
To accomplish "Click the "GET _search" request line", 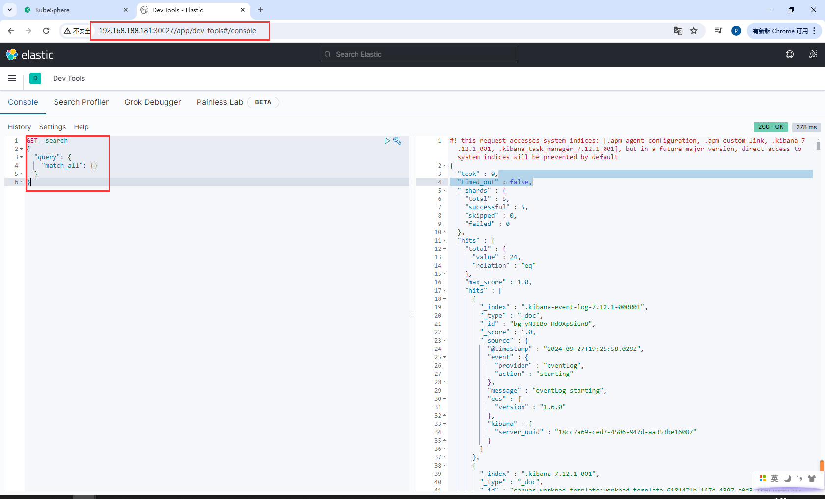I will click(x=47, y=141).
